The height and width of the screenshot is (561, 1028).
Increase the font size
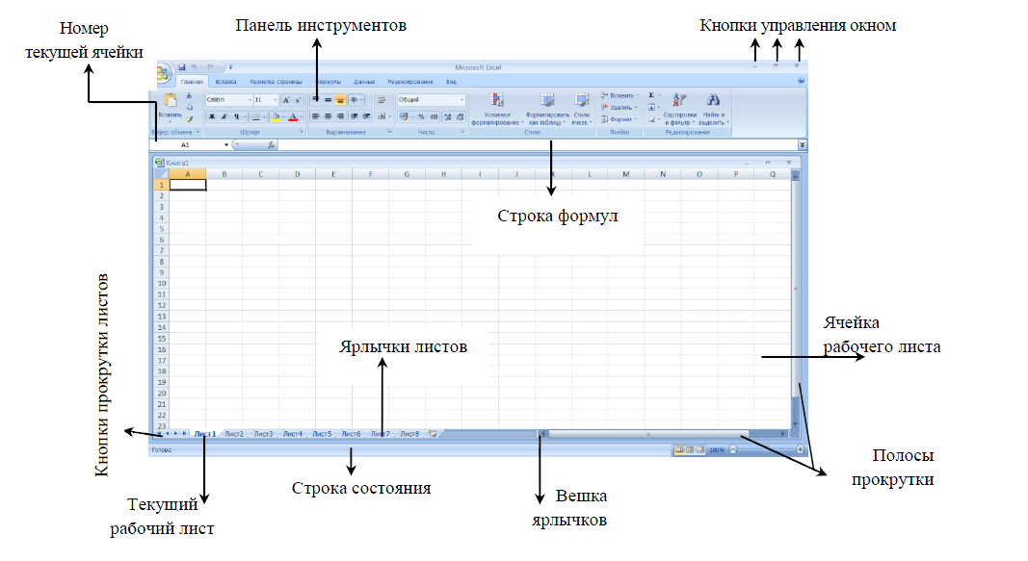[286, 100]
